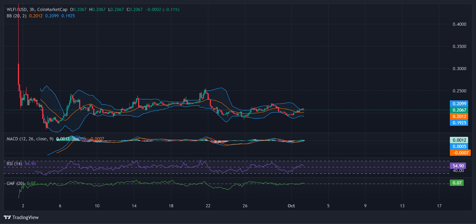Select the orange 0.2012 basis price tag

[459, 116]
